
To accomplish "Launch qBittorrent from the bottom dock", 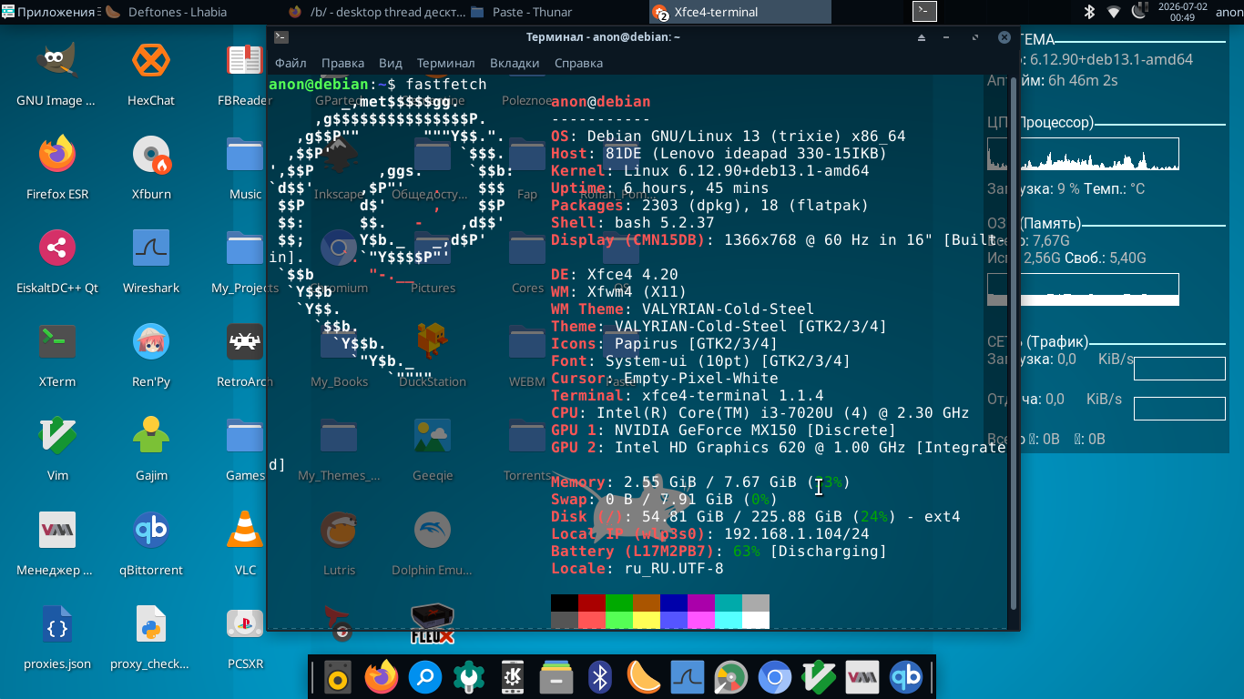I will [x=906, y=678].
